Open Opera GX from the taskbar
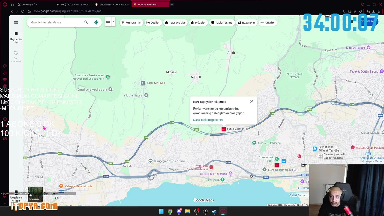This screenshot has width=384, height=216. pyautogui.click(x=223, y=211)
